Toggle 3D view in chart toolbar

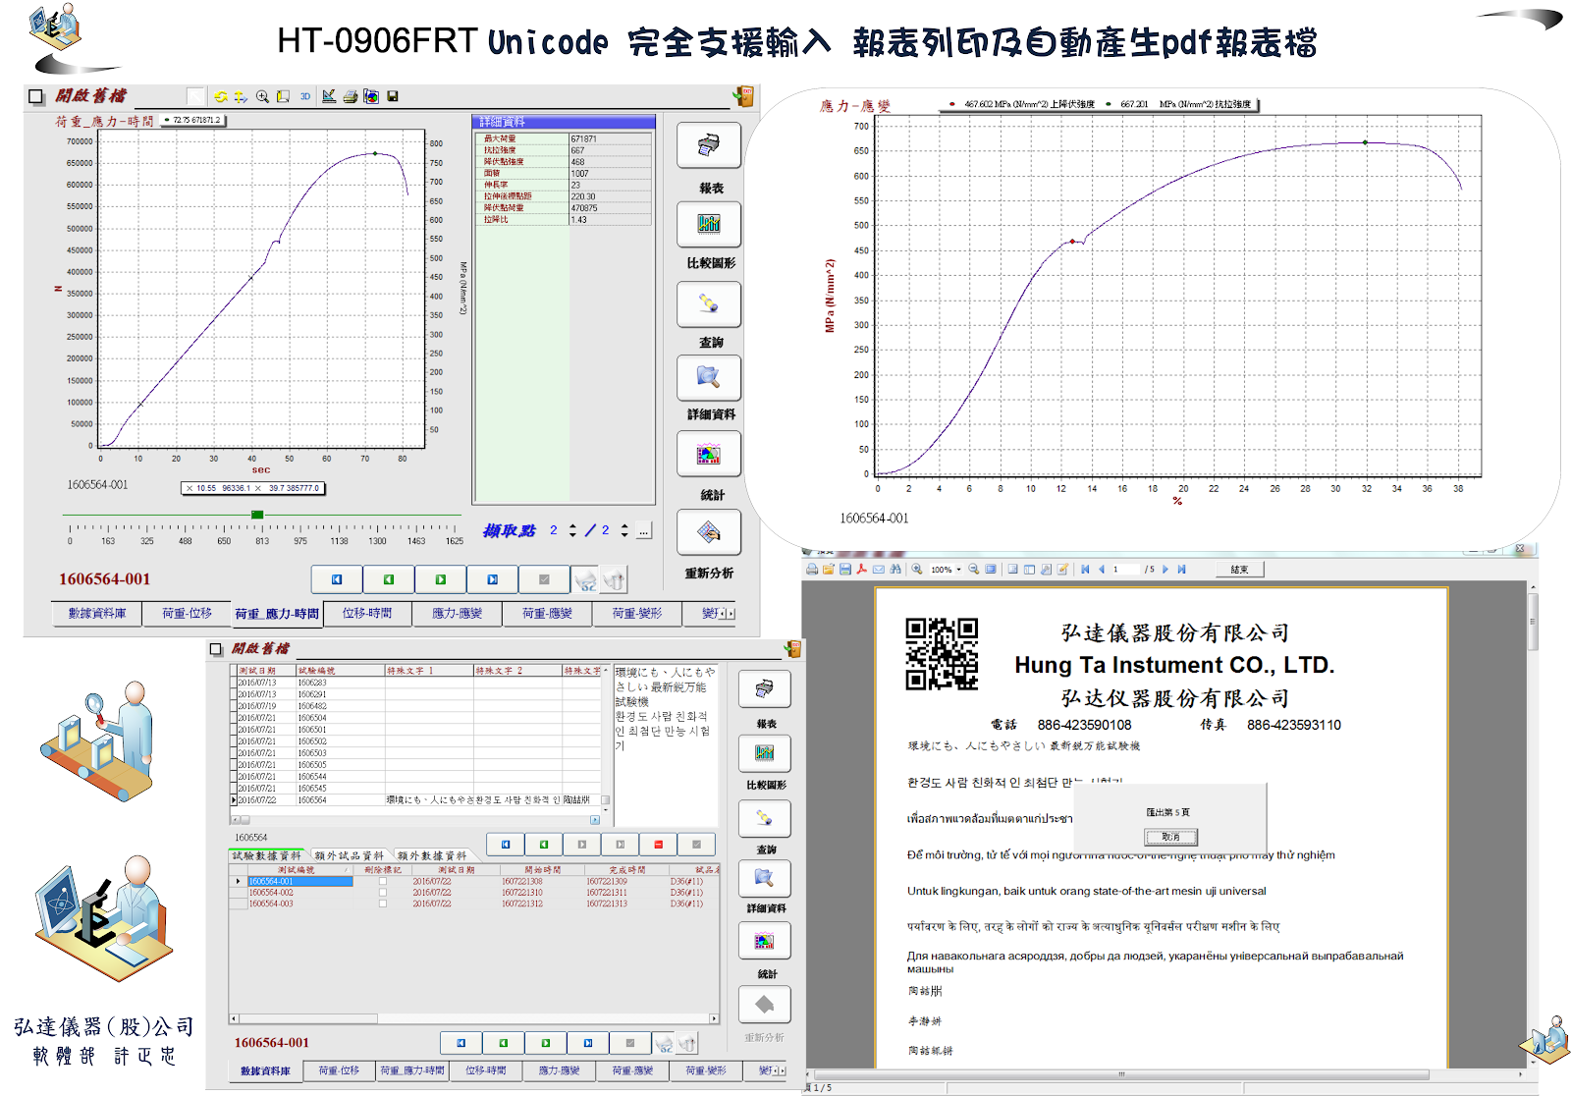(305, 96)
